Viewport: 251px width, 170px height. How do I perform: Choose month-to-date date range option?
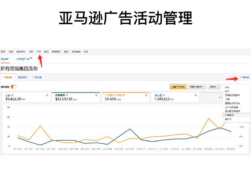[237, 103]
